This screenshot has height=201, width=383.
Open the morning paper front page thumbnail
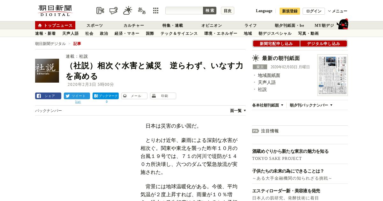pyautogui.click(x=333, y=75)
